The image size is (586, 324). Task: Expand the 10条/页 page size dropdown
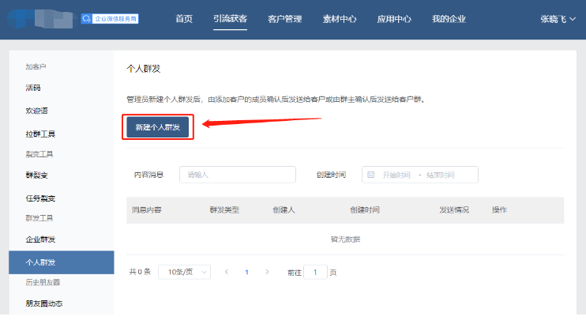point(184,272)
